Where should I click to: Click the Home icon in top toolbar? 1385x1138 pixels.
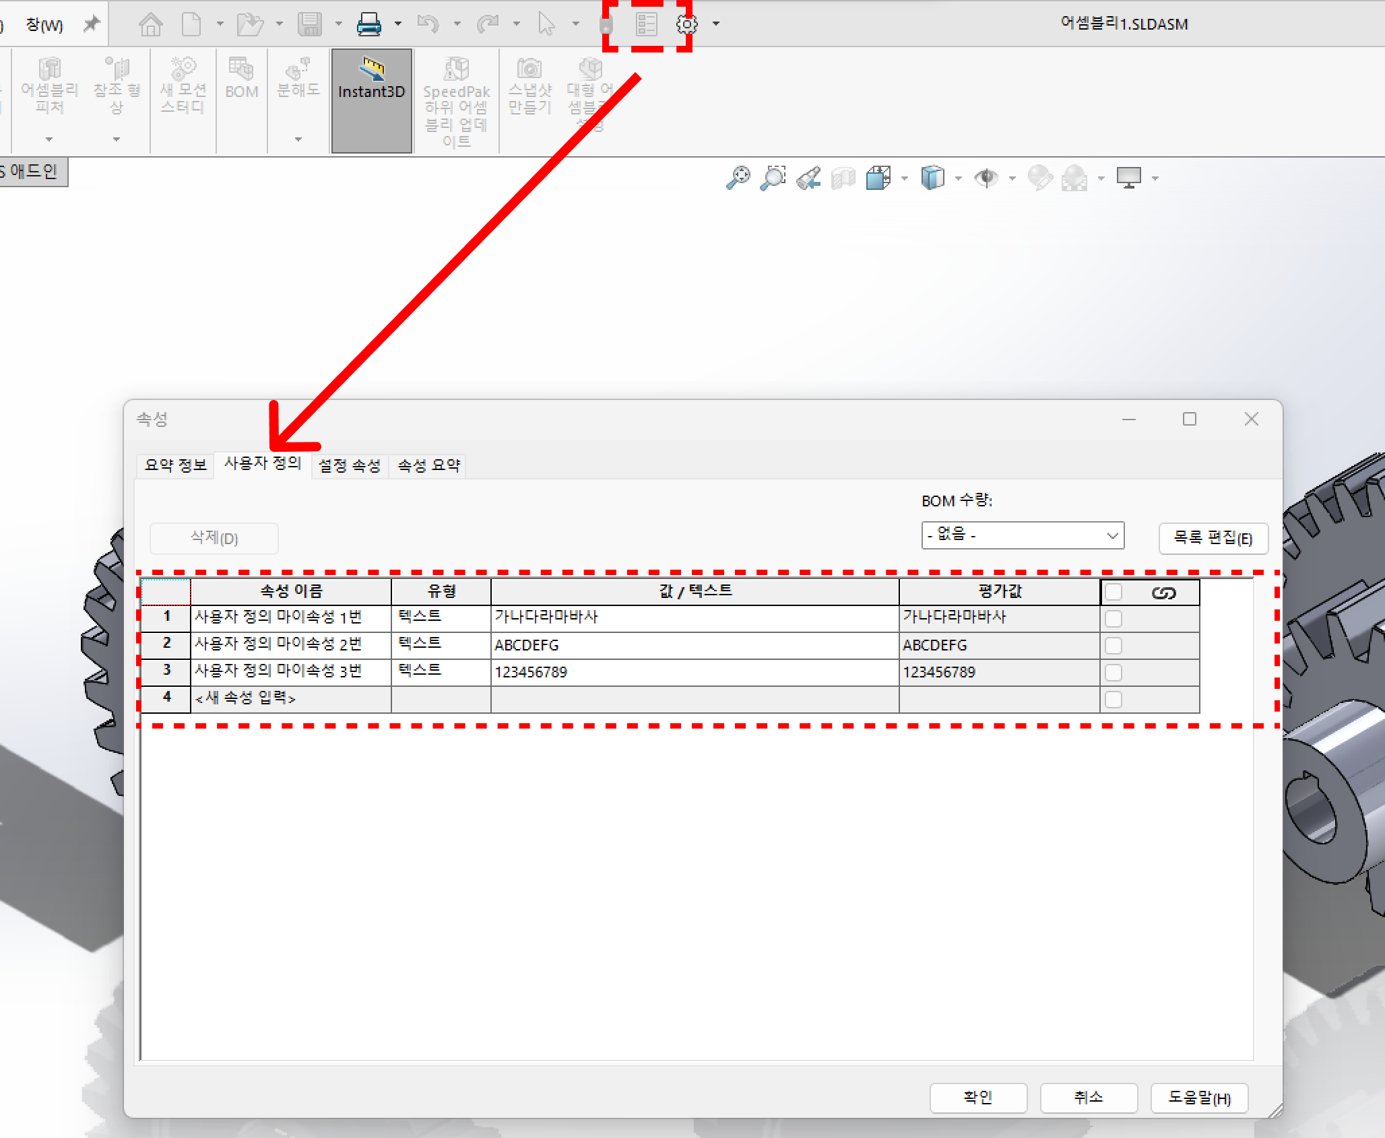coord(151,25)
